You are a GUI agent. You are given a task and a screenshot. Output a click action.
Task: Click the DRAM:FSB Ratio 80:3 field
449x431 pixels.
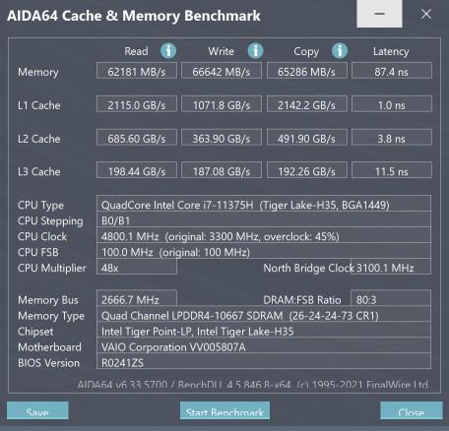[391, 298]
